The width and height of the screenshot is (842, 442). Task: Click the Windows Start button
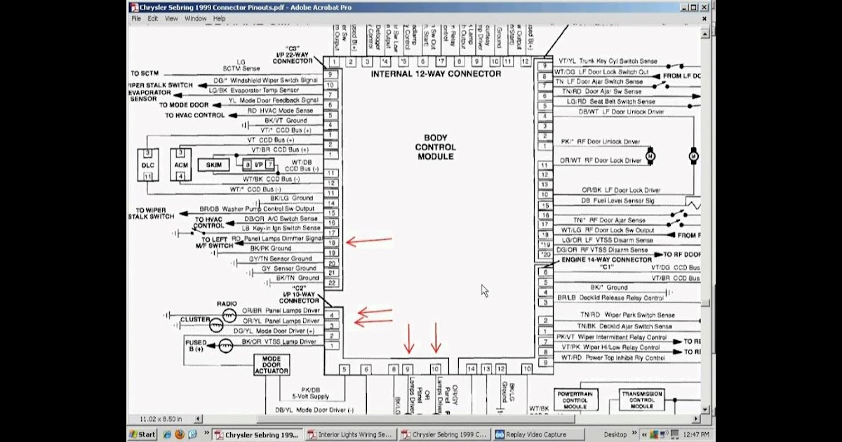(142, 434)
